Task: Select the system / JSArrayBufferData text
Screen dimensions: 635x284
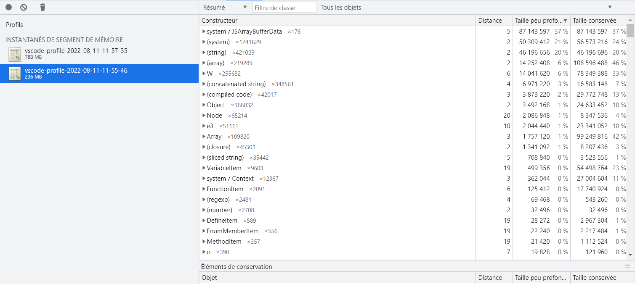Action: click(244, 32)
